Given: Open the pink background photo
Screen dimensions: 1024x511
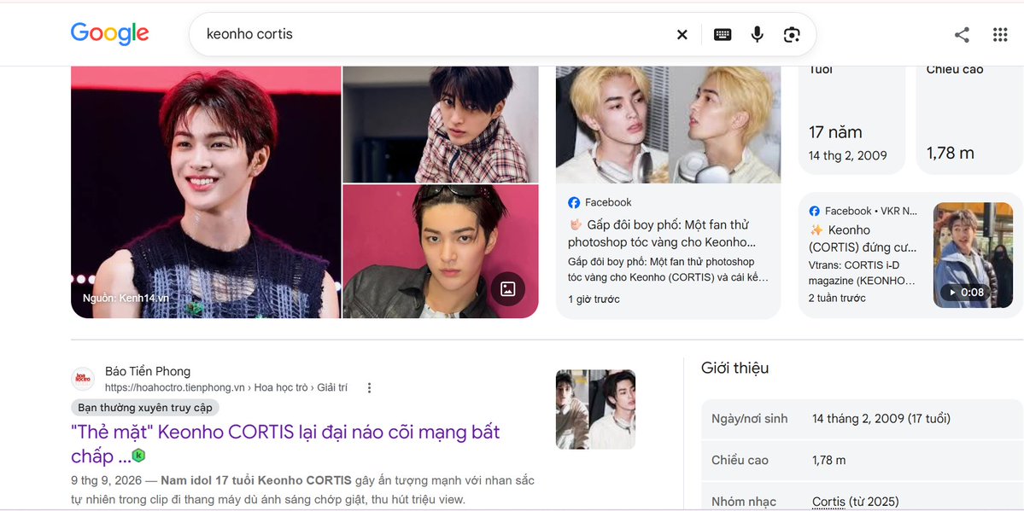Looking at the screenshot, I should click(441, 252).
